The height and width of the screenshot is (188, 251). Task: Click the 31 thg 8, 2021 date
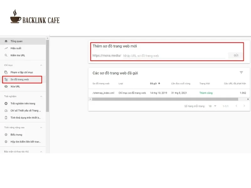coord(179,93)
